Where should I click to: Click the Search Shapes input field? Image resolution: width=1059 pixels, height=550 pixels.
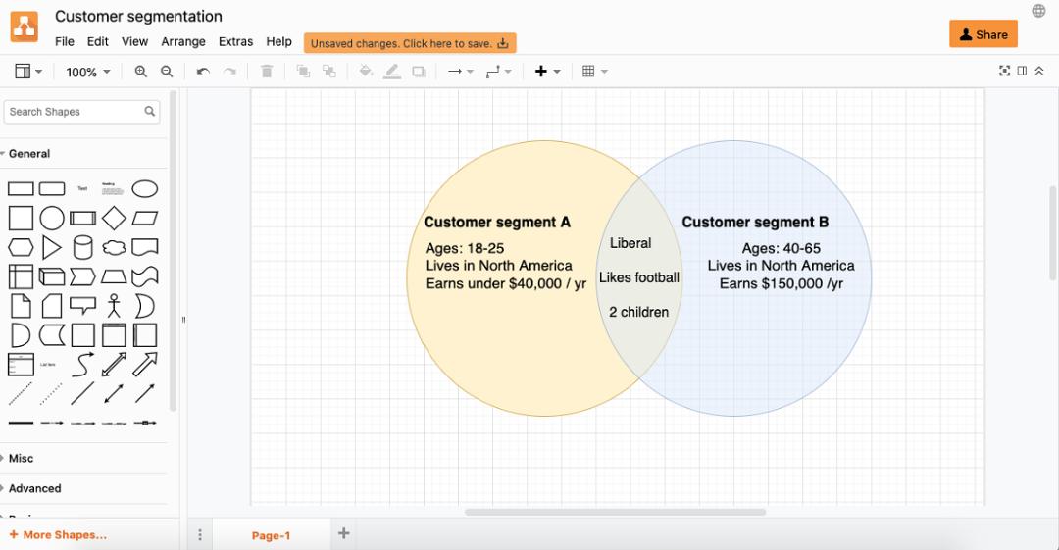(81, 112)
